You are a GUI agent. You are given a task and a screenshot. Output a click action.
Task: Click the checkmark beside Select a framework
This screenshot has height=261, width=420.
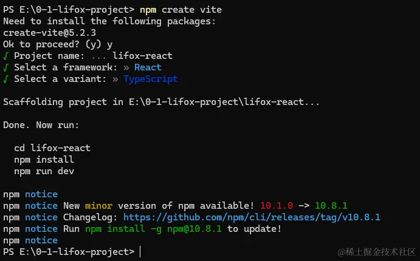point(6,67)
